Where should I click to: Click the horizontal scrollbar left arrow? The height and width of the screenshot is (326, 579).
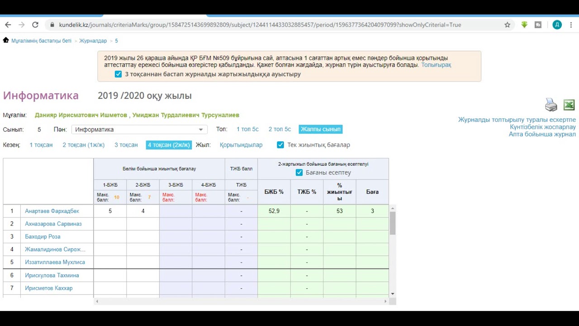(97, 301)
